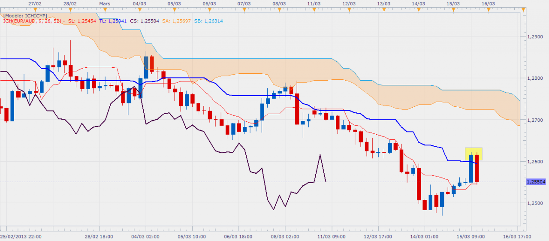Image resolution: width=549 pixels, height=241 pixels.
Task: Click the orange 'SA: 1,25697' legend value
Action: coord(176,21)
